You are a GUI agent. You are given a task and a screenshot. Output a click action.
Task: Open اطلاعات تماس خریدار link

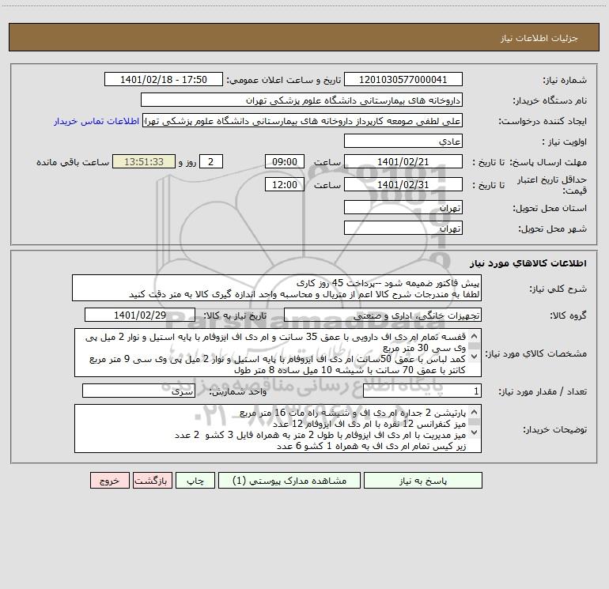(x=96, y=121)
